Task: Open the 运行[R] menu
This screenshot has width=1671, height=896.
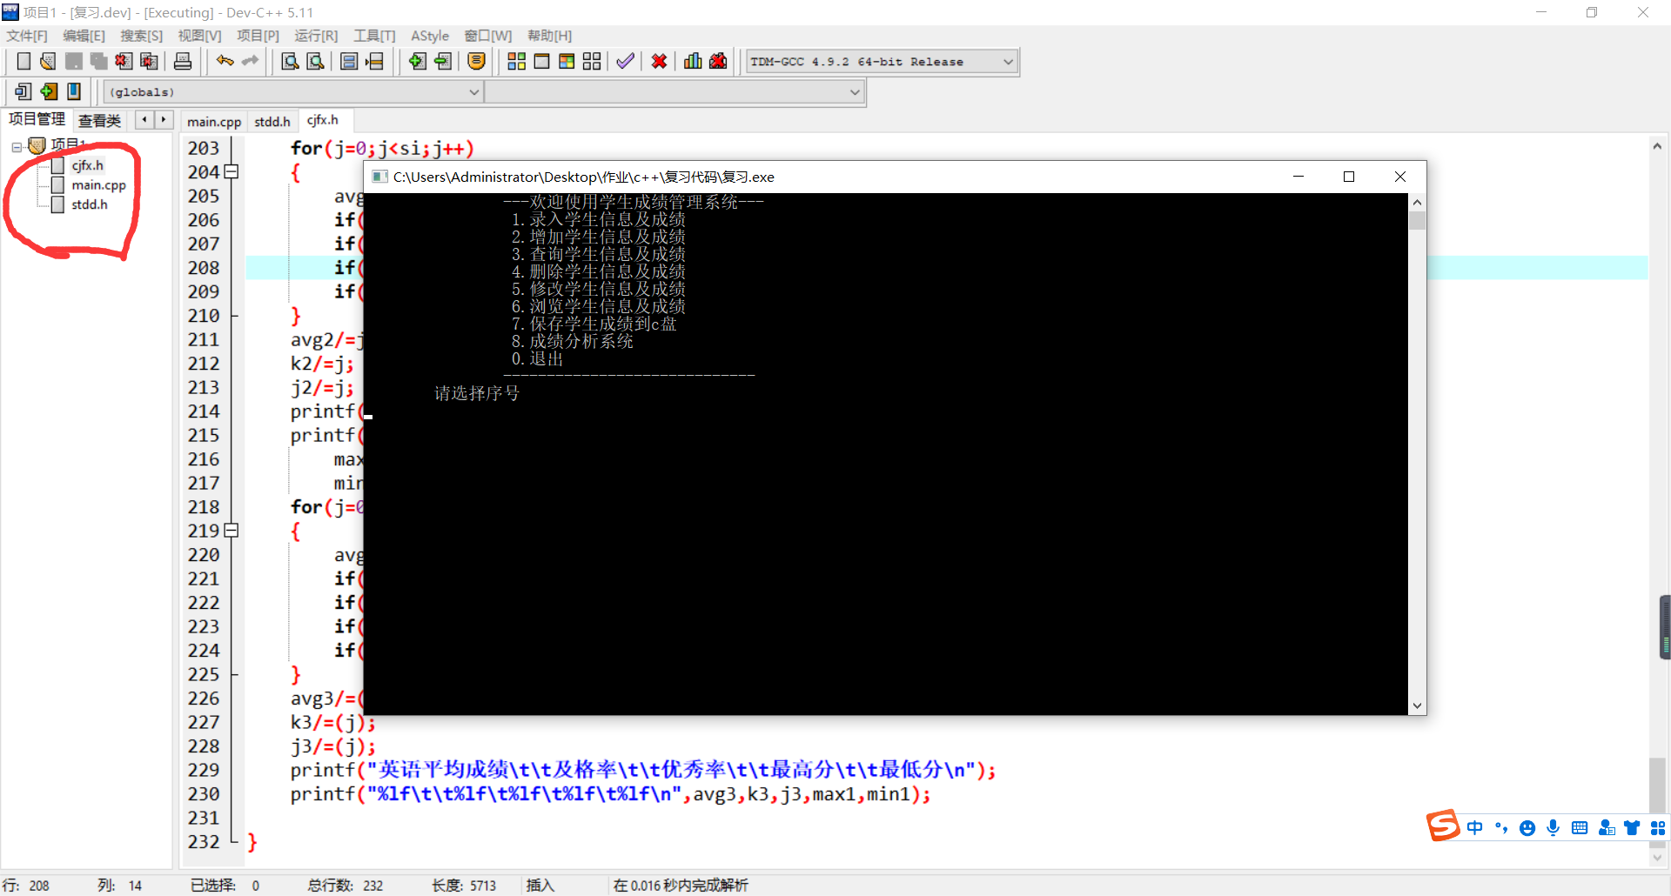Action: pos(316,36)
